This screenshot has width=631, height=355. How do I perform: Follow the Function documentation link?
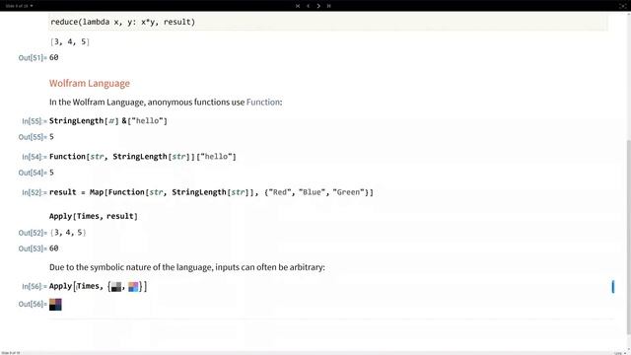(263, 103)
